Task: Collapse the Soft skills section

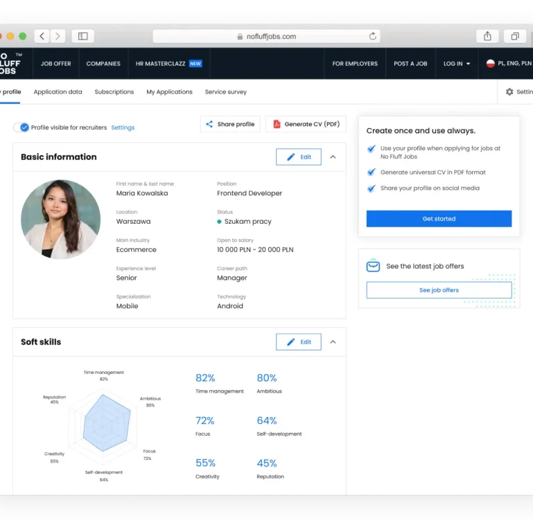Action: pos(333,342)
